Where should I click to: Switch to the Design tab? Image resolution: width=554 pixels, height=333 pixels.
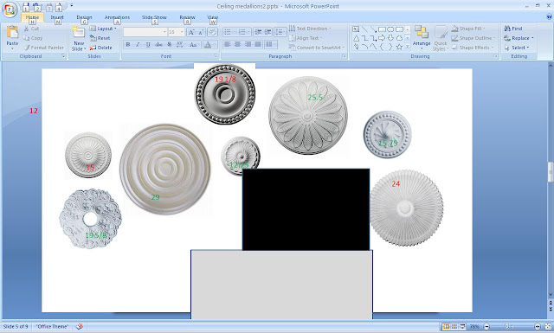pos(84,17)
